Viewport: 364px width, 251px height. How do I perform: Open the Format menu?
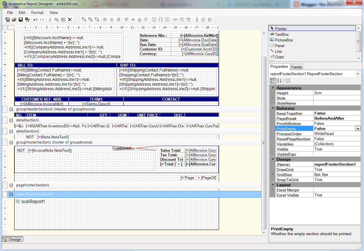(37, 12)
